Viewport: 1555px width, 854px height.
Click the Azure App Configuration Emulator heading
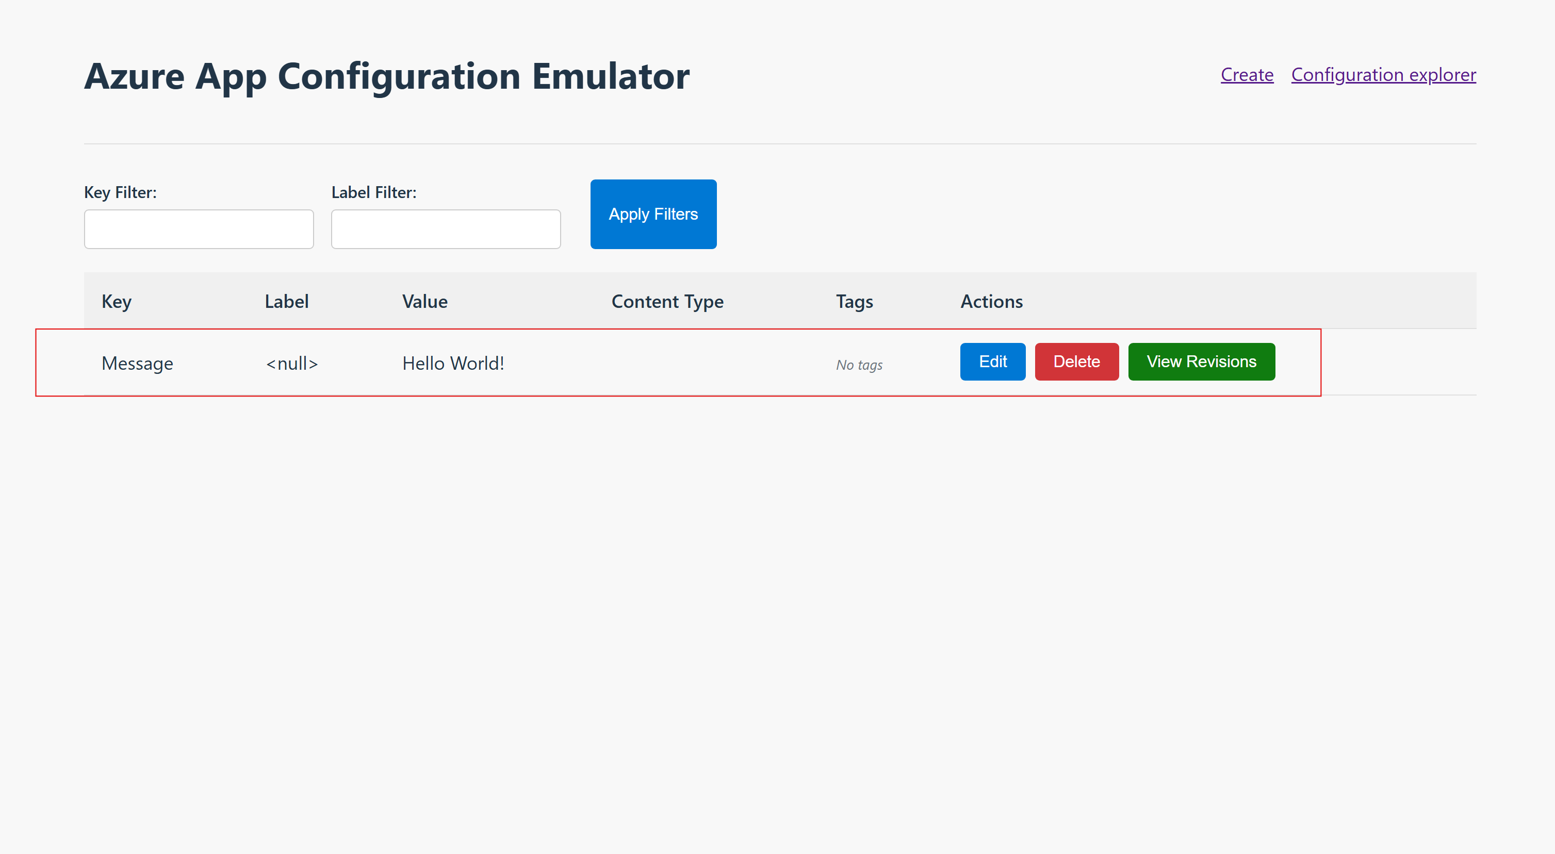pyautogui.click(x=387, y=75)
